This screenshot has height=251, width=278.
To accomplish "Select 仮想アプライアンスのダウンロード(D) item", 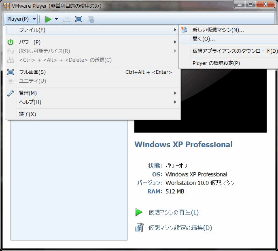I will (229, 51).
